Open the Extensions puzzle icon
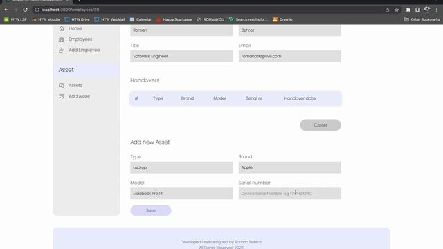 [x=408, y=10]
